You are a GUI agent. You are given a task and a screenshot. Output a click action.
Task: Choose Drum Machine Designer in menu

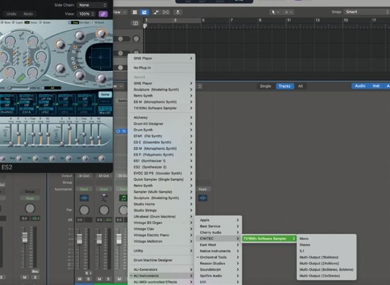pos(161,260)
